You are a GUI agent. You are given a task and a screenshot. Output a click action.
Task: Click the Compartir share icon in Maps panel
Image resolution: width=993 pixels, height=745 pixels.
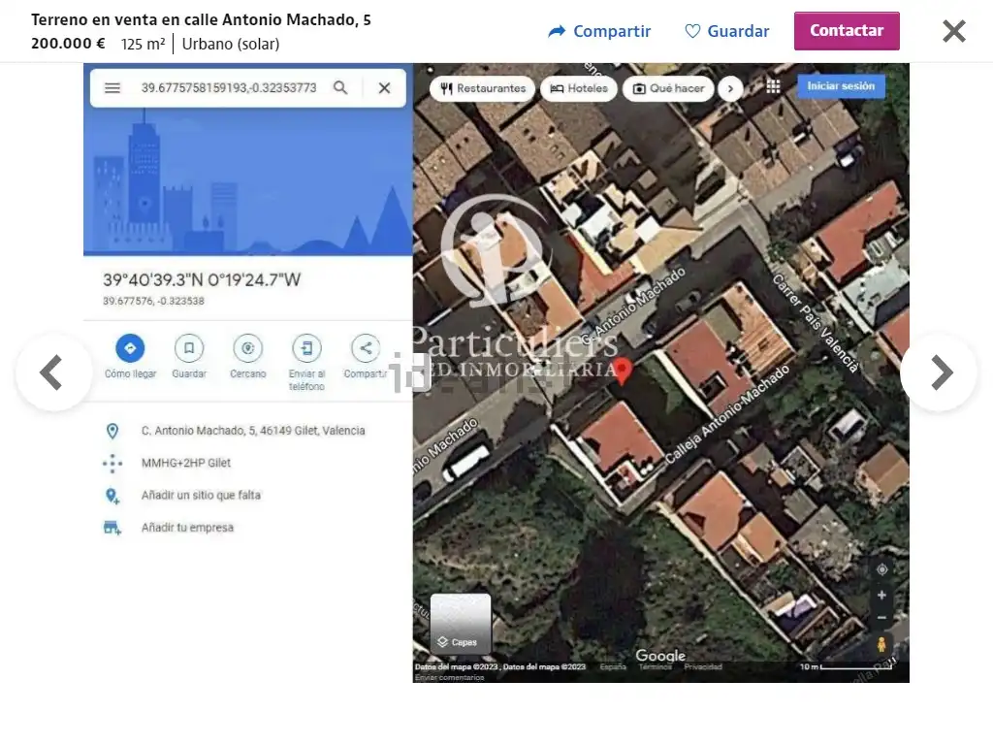click(366, 348)
